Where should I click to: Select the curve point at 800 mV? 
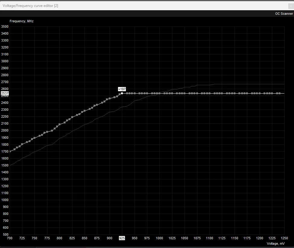pos(60,124)
